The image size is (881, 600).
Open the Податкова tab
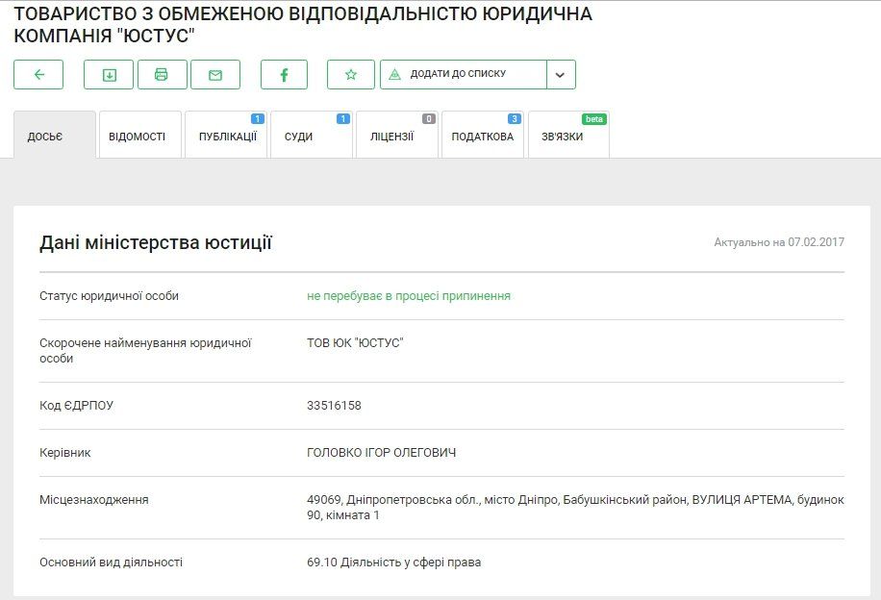482,136
